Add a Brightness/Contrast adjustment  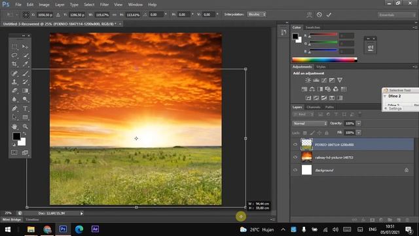308,80
